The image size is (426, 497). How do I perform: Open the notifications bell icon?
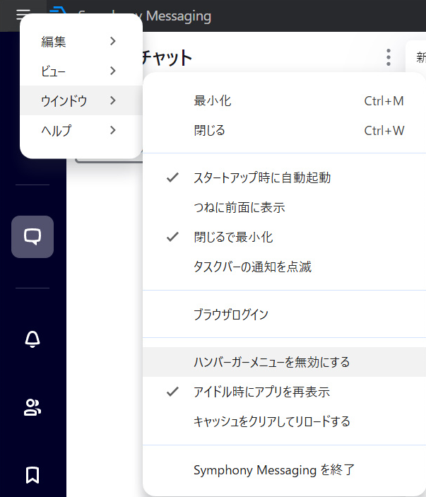(32, 339)
